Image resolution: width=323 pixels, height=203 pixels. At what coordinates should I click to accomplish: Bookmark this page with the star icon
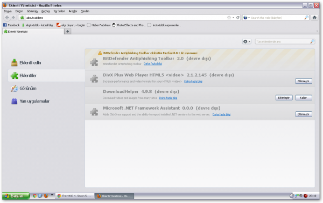coord(229,18)
